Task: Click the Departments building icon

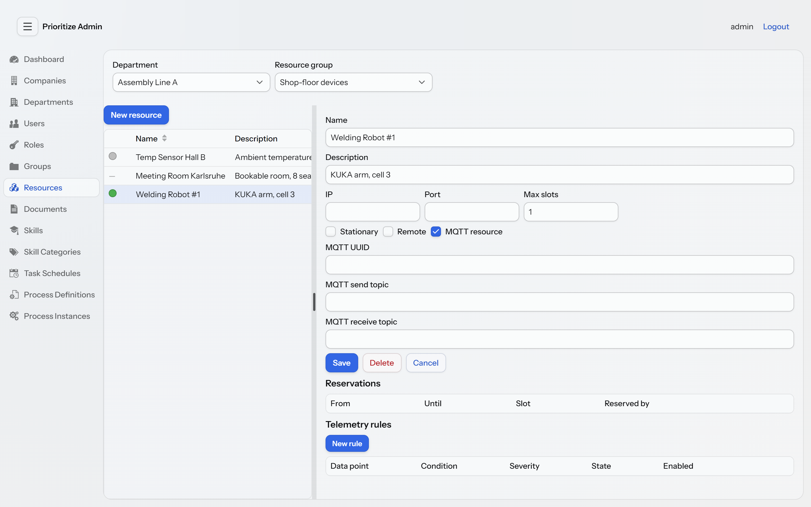Action: pyautogui.click(x=14, y=102)
